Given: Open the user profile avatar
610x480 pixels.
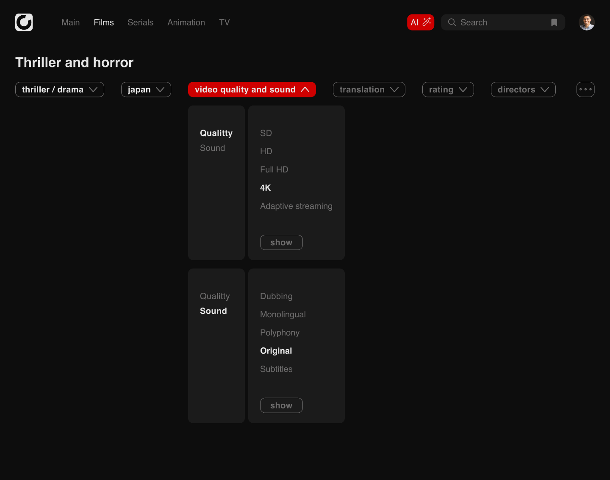Looking at the screenshot, I should click(x=586, y=22).
